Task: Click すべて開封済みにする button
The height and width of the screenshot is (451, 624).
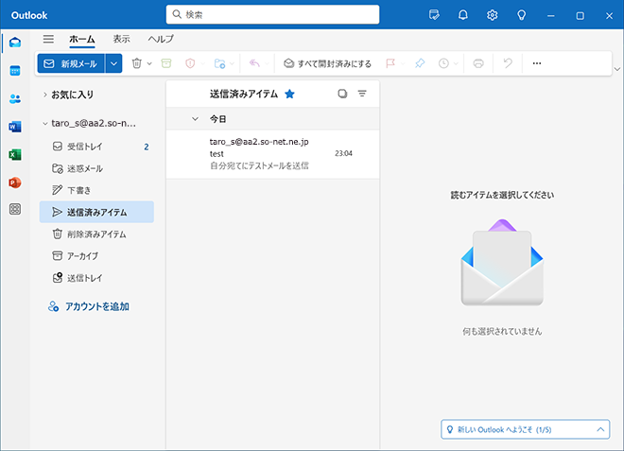Action: click(327, 63)
